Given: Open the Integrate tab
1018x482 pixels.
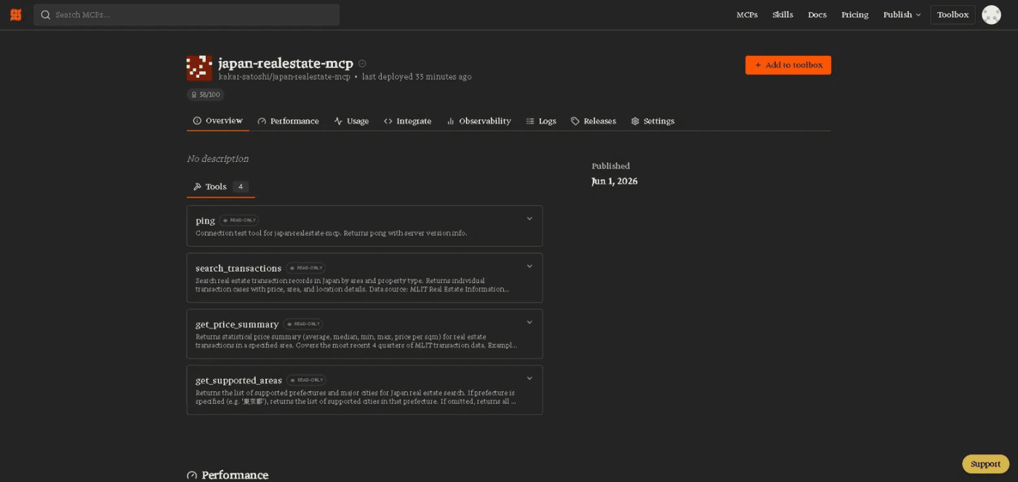Looking at the screenshot, I should (407, 121).
